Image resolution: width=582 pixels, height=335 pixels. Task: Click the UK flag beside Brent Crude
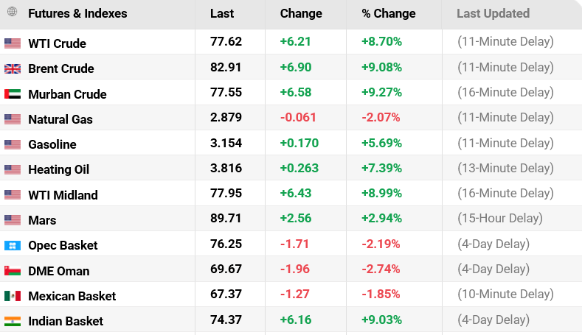13,68
